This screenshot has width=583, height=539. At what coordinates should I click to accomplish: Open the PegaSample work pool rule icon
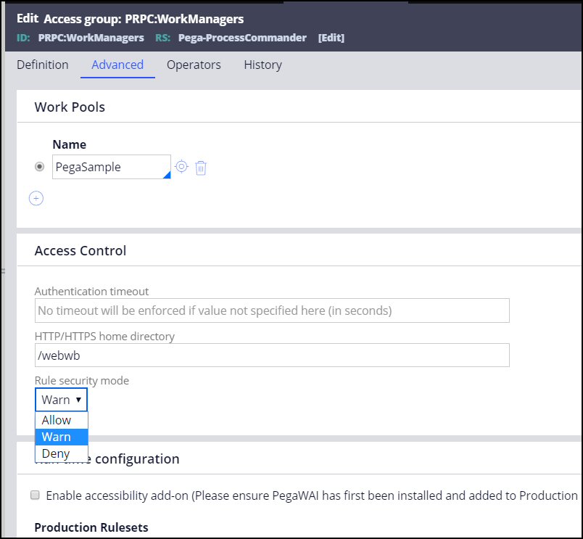click(x=181, y=167)
